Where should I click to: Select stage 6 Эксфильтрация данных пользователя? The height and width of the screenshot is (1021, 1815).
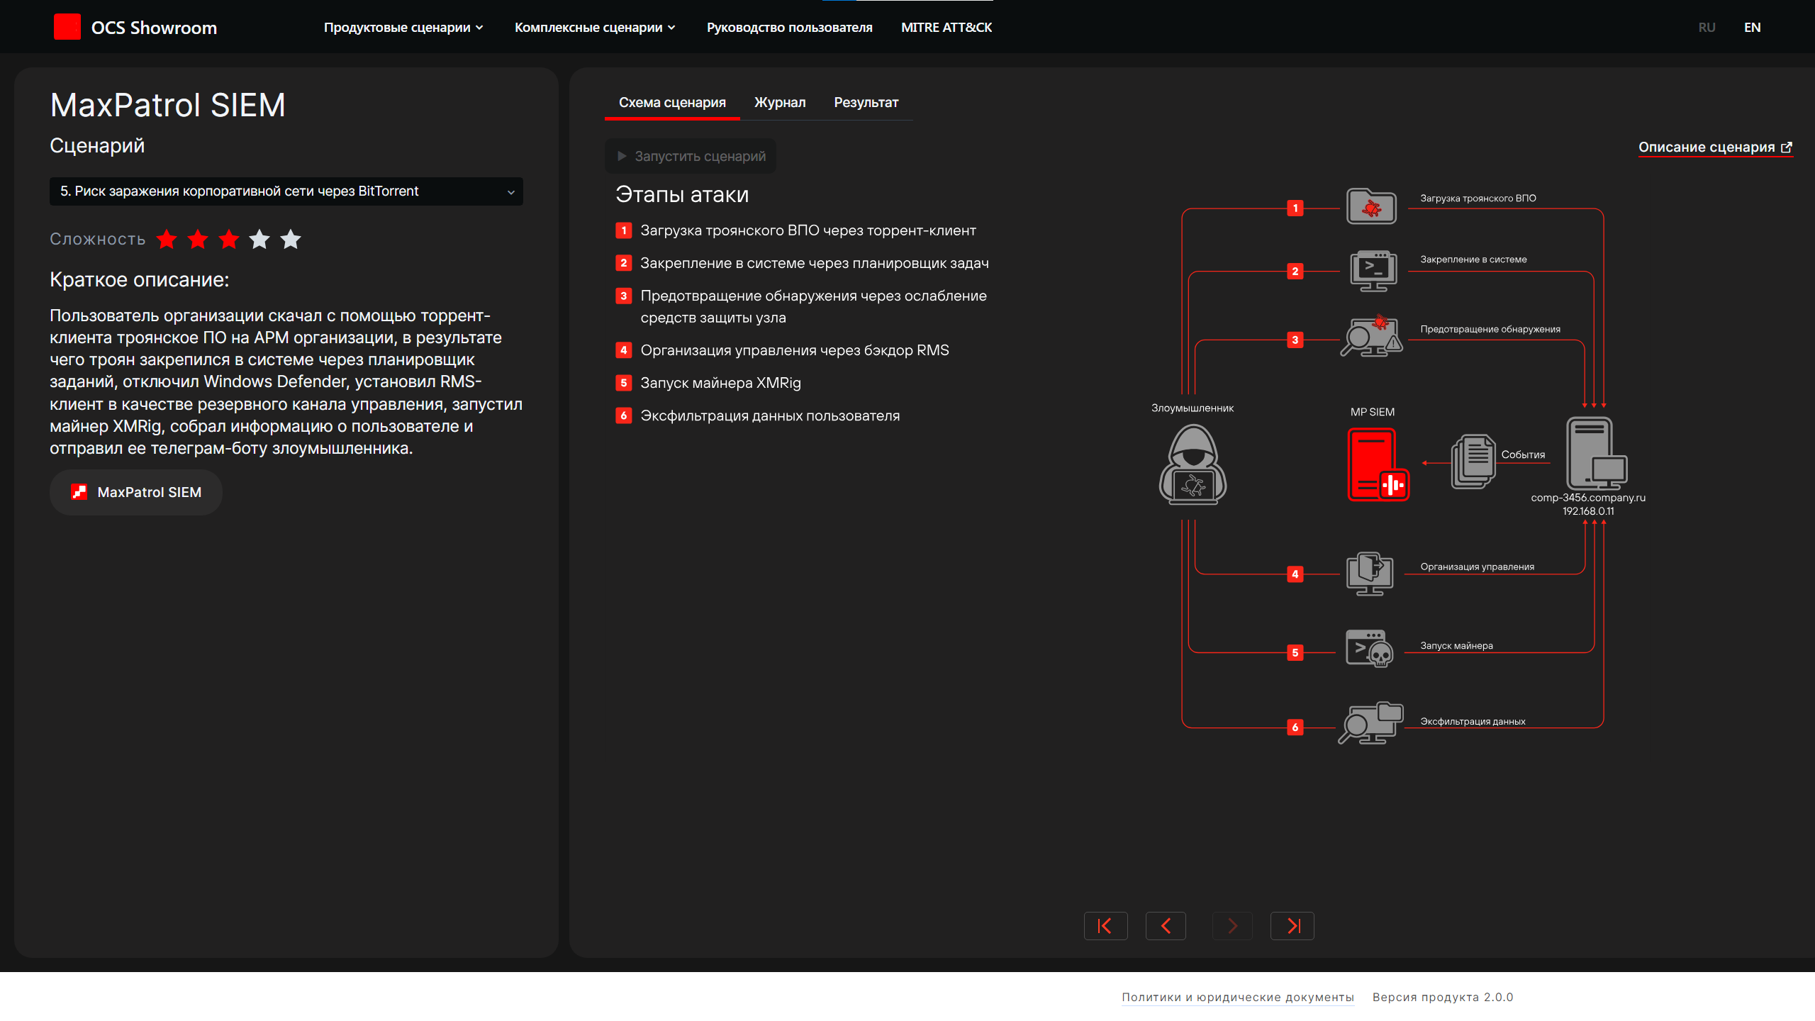(x=758, y=415)
